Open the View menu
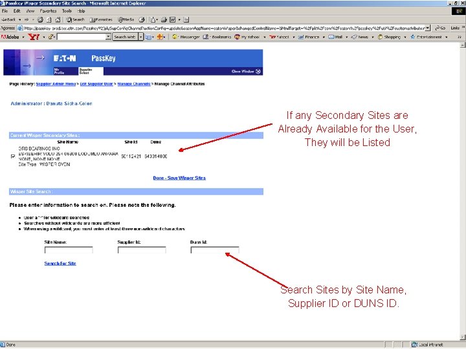466x349 pixels. [x=30, y=11]
